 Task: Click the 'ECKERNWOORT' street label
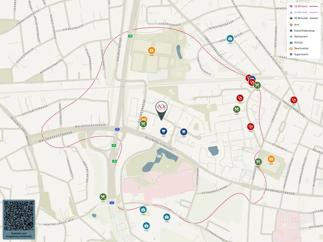pyautogui.click(x=88, y=59)
